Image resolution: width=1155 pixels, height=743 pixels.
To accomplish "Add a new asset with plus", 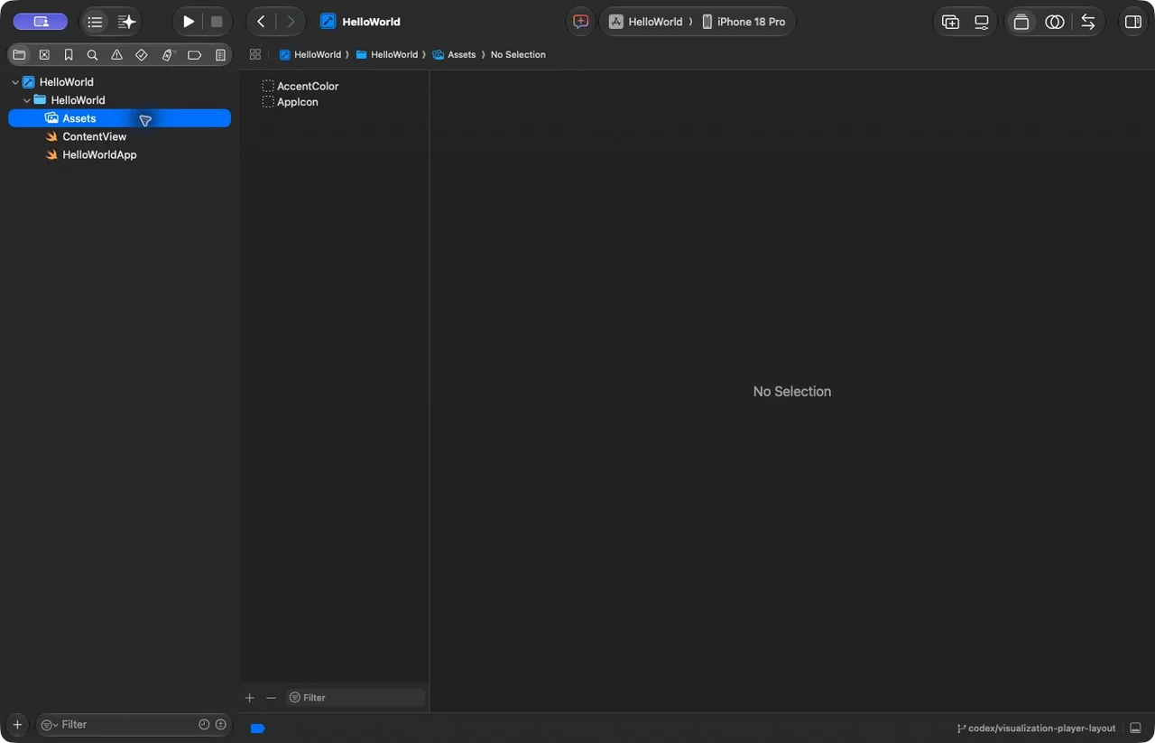I will tap(250, 698).
